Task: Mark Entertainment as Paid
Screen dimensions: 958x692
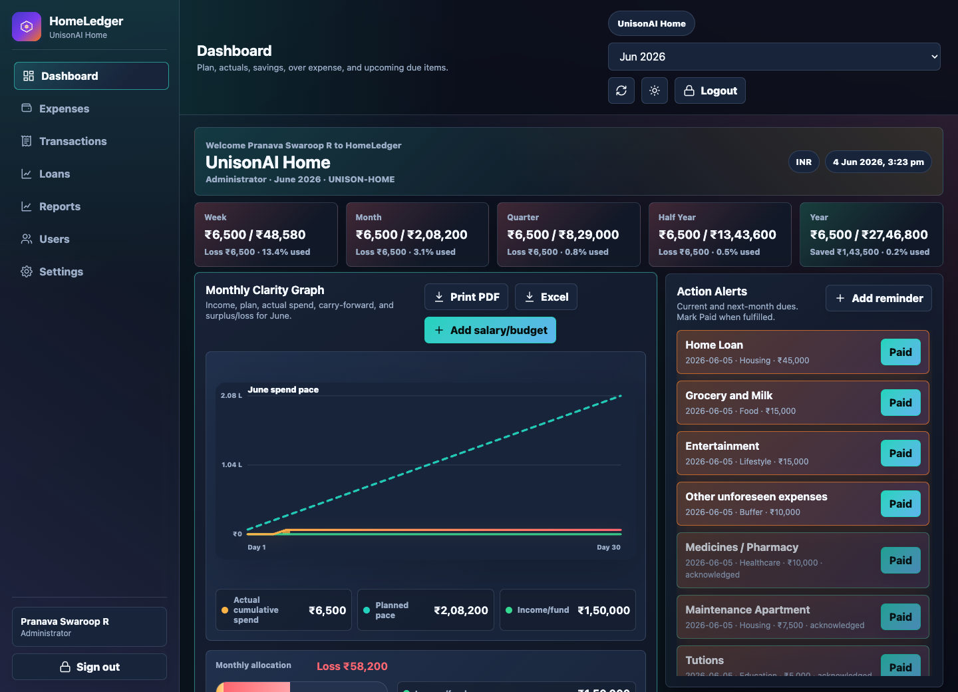Action: pos(901,453)
